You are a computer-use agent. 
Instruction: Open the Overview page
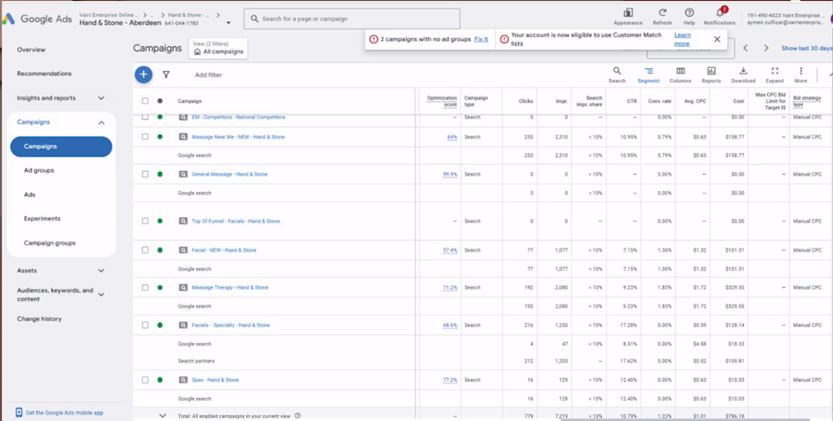31,50
